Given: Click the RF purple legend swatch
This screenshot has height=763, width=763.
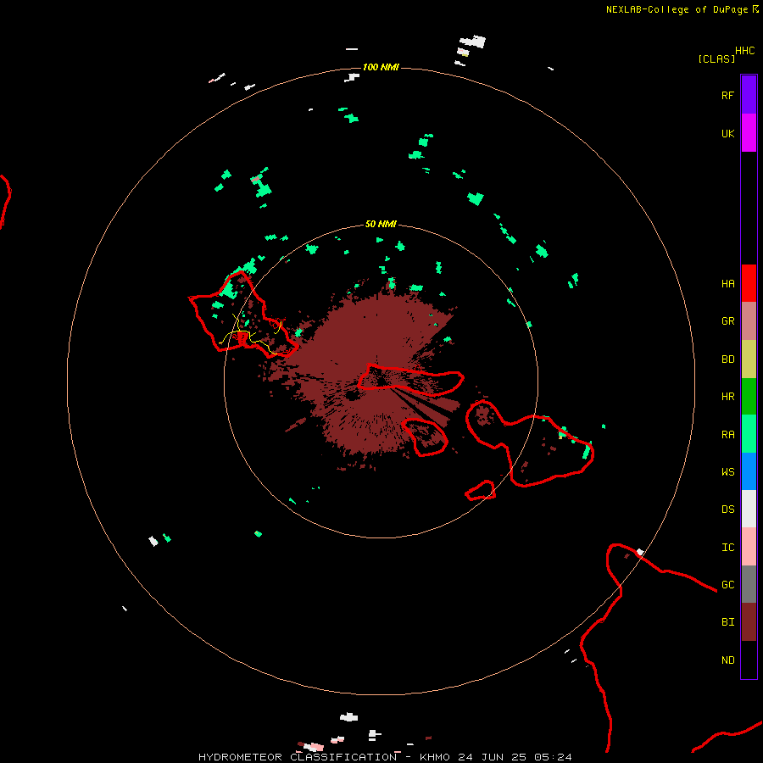Looking at the screenshot, I should [x=749, y=95].
